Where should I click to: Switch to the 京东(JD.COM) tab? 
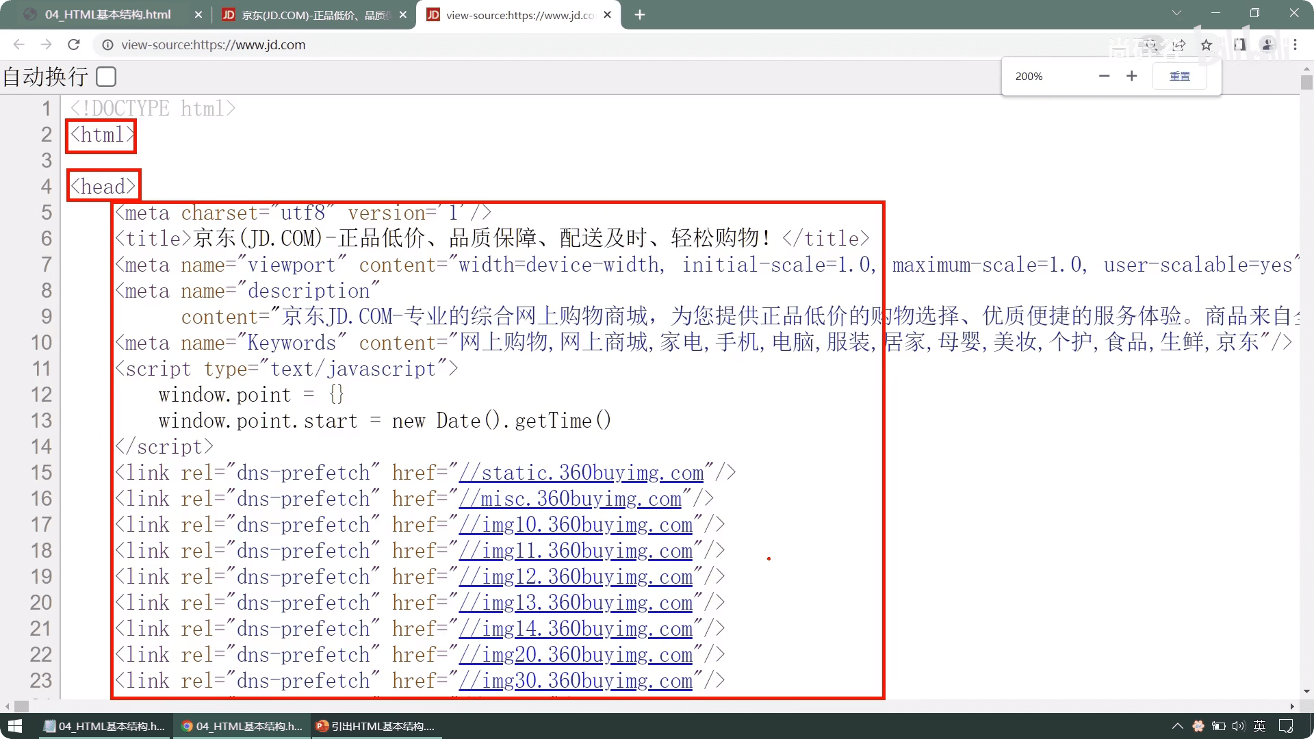click(x=315, y=14)
